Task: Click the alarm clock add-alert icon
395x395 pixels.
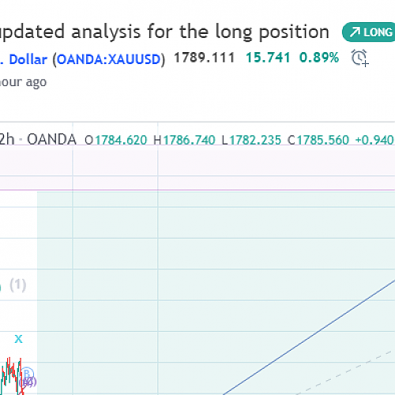Action: coord(359,58)
